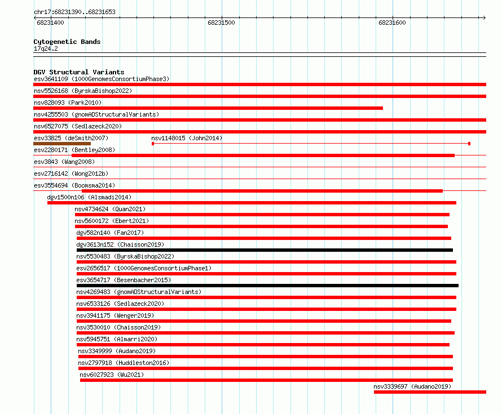Screen dimensions: 502x414
Task: Click the red bar under dgv1500n106
Action: tap(252, 203)
